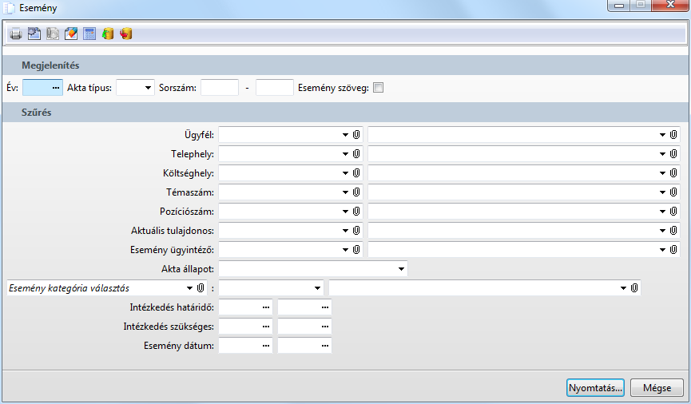The width and height of the screenshot is (691, 404).
Task: Click the paperclip next to first Aktuális tulajdonos field
Action: pos(356,231)
